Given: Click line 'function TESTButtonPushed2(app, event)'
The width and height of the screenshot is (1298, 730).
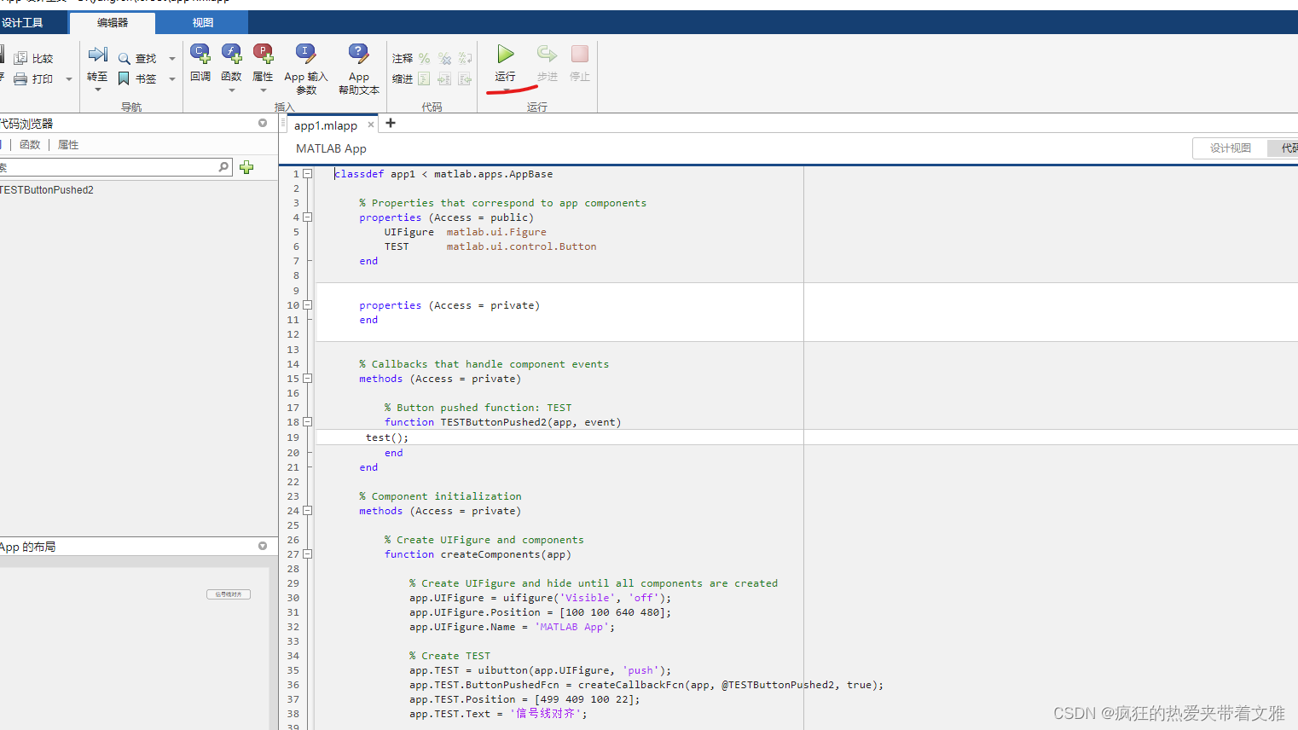Looking at the screenshot, I should [x=503, y=422].
